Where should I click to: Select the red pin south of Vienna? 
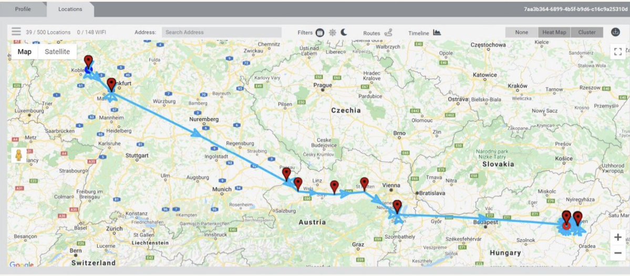click(x=397, y=207)
